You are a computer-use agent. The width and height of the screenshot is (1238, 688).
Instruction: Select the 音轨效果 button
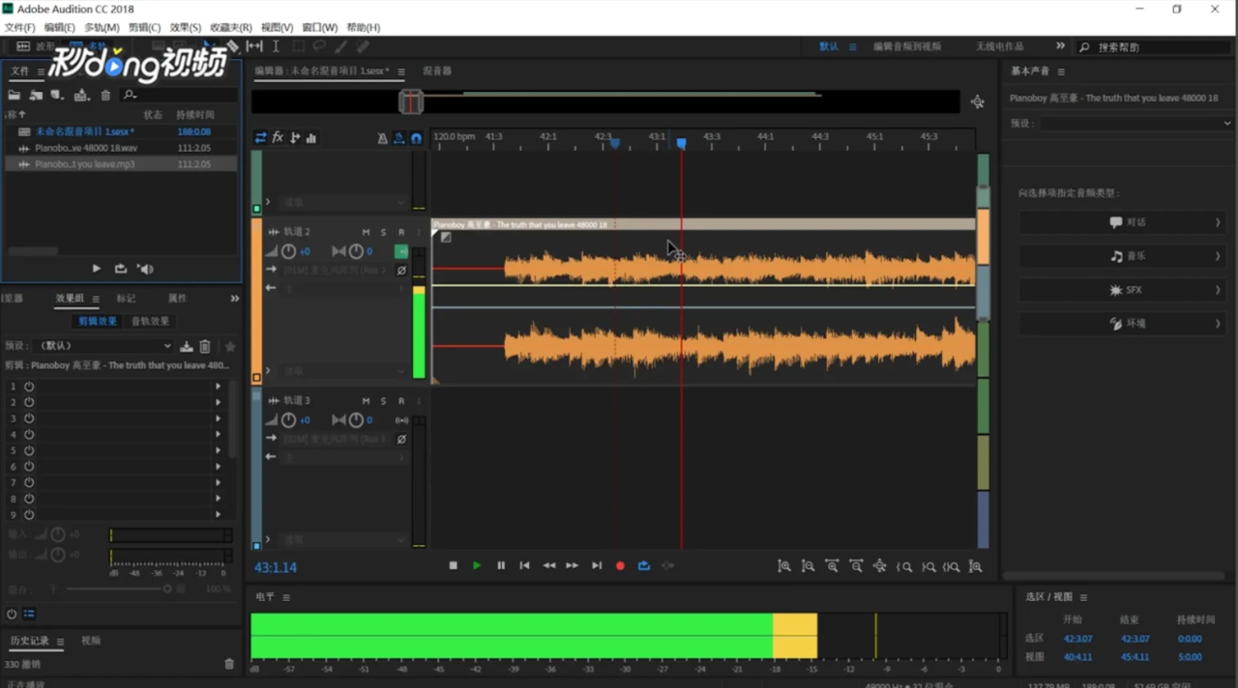click(150, 321)
